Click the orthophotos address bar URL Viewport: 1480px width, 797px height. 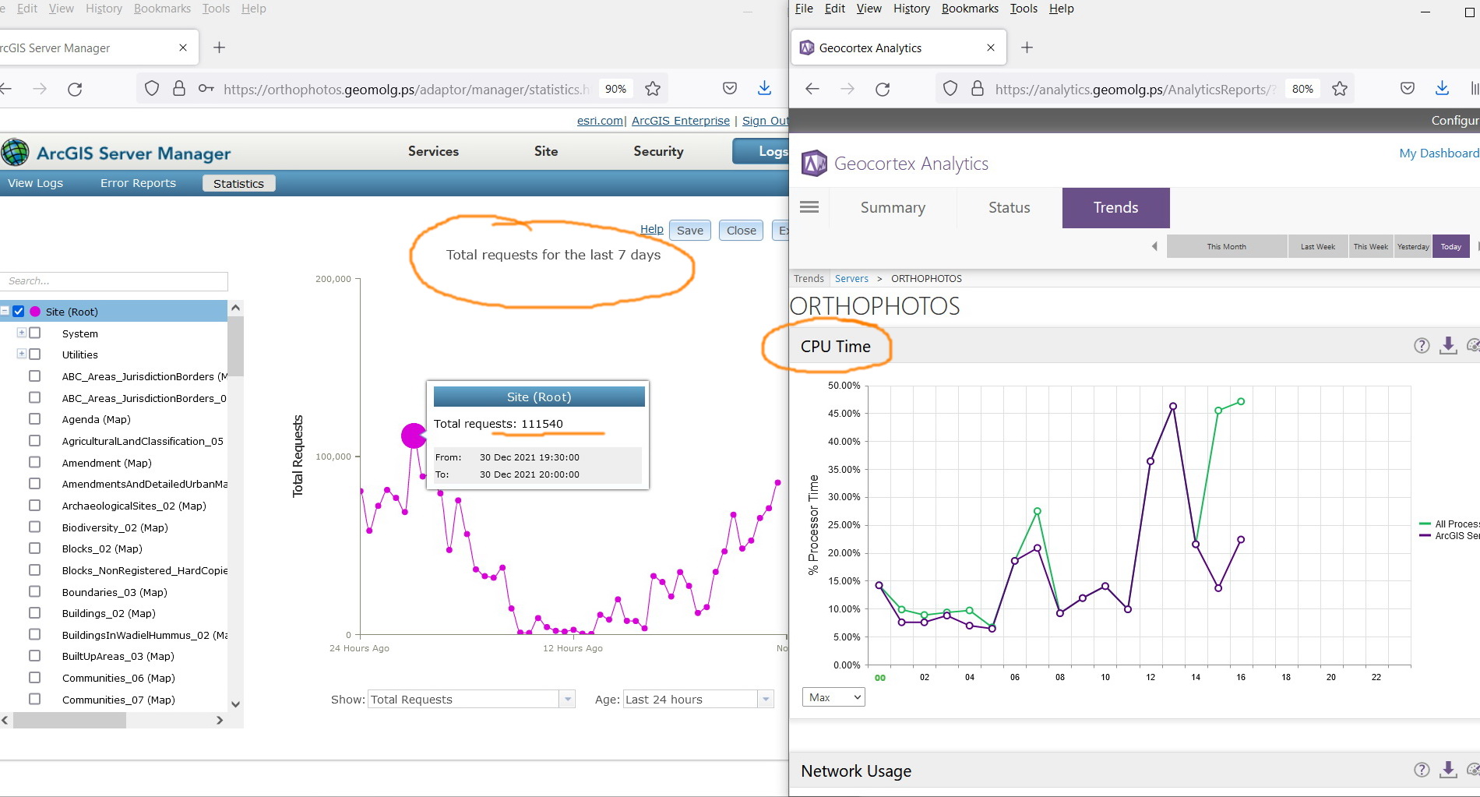click(x=405, y=89)
